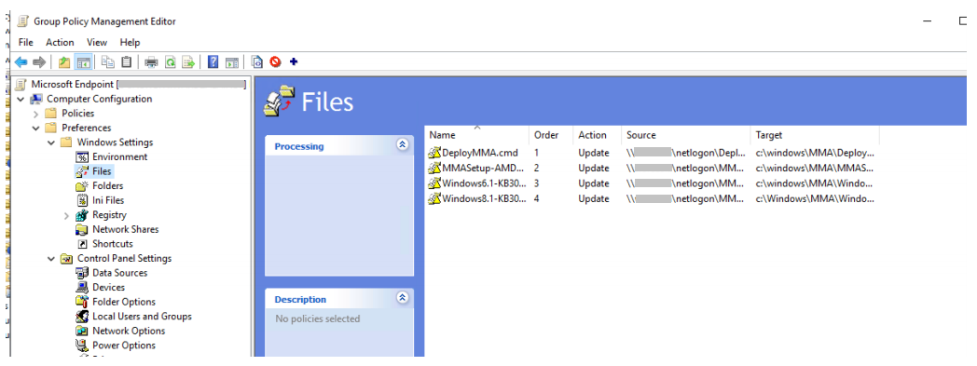Click the blue plus Add icon
977x366 pixels.
click(294, 61)
